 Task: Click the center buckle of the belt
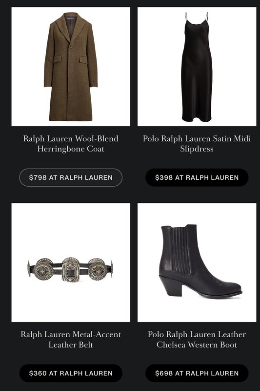(70, 270)
